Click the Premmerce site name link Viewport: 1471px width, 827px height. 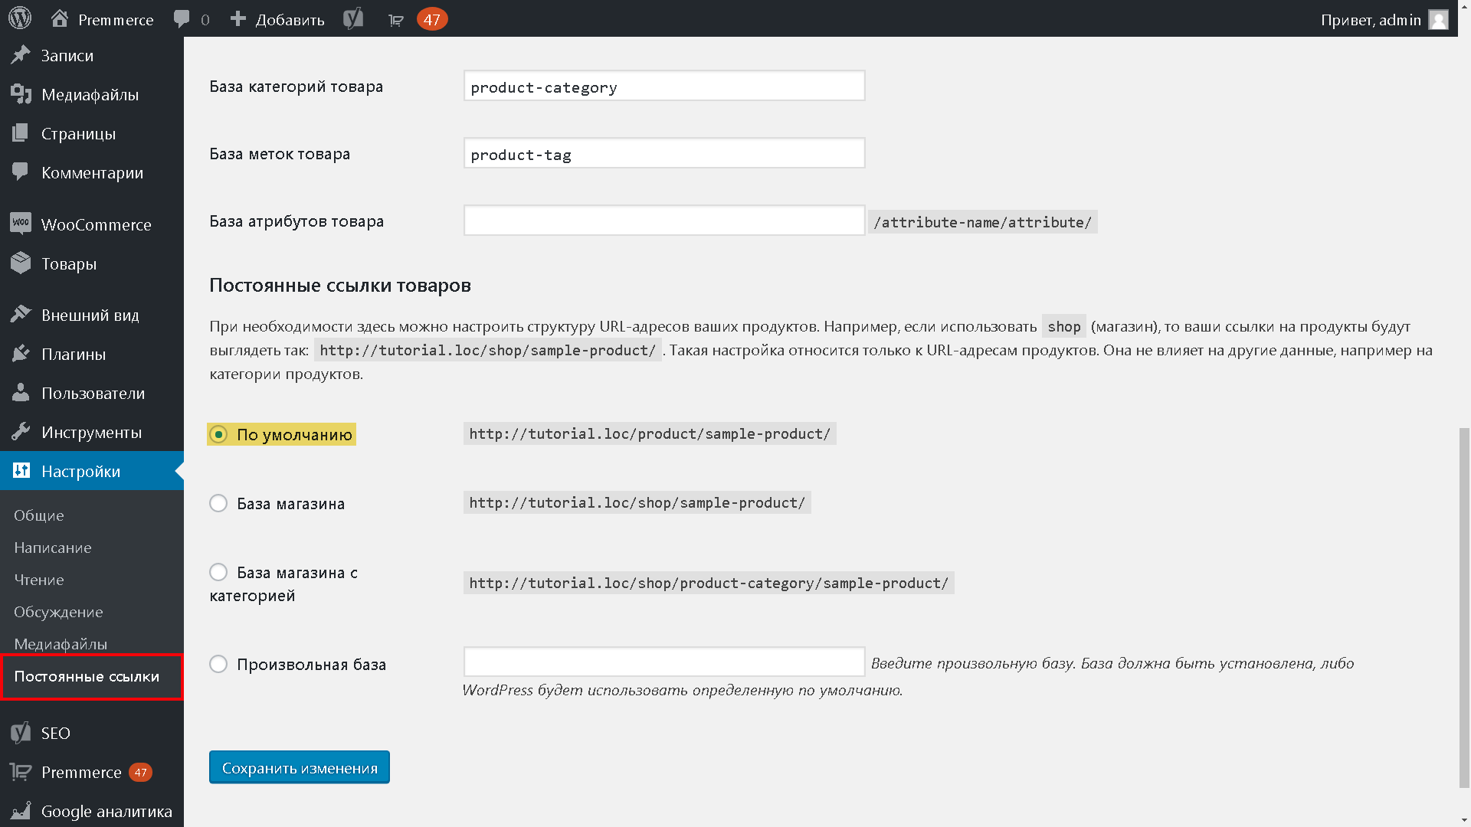(116, 19)
